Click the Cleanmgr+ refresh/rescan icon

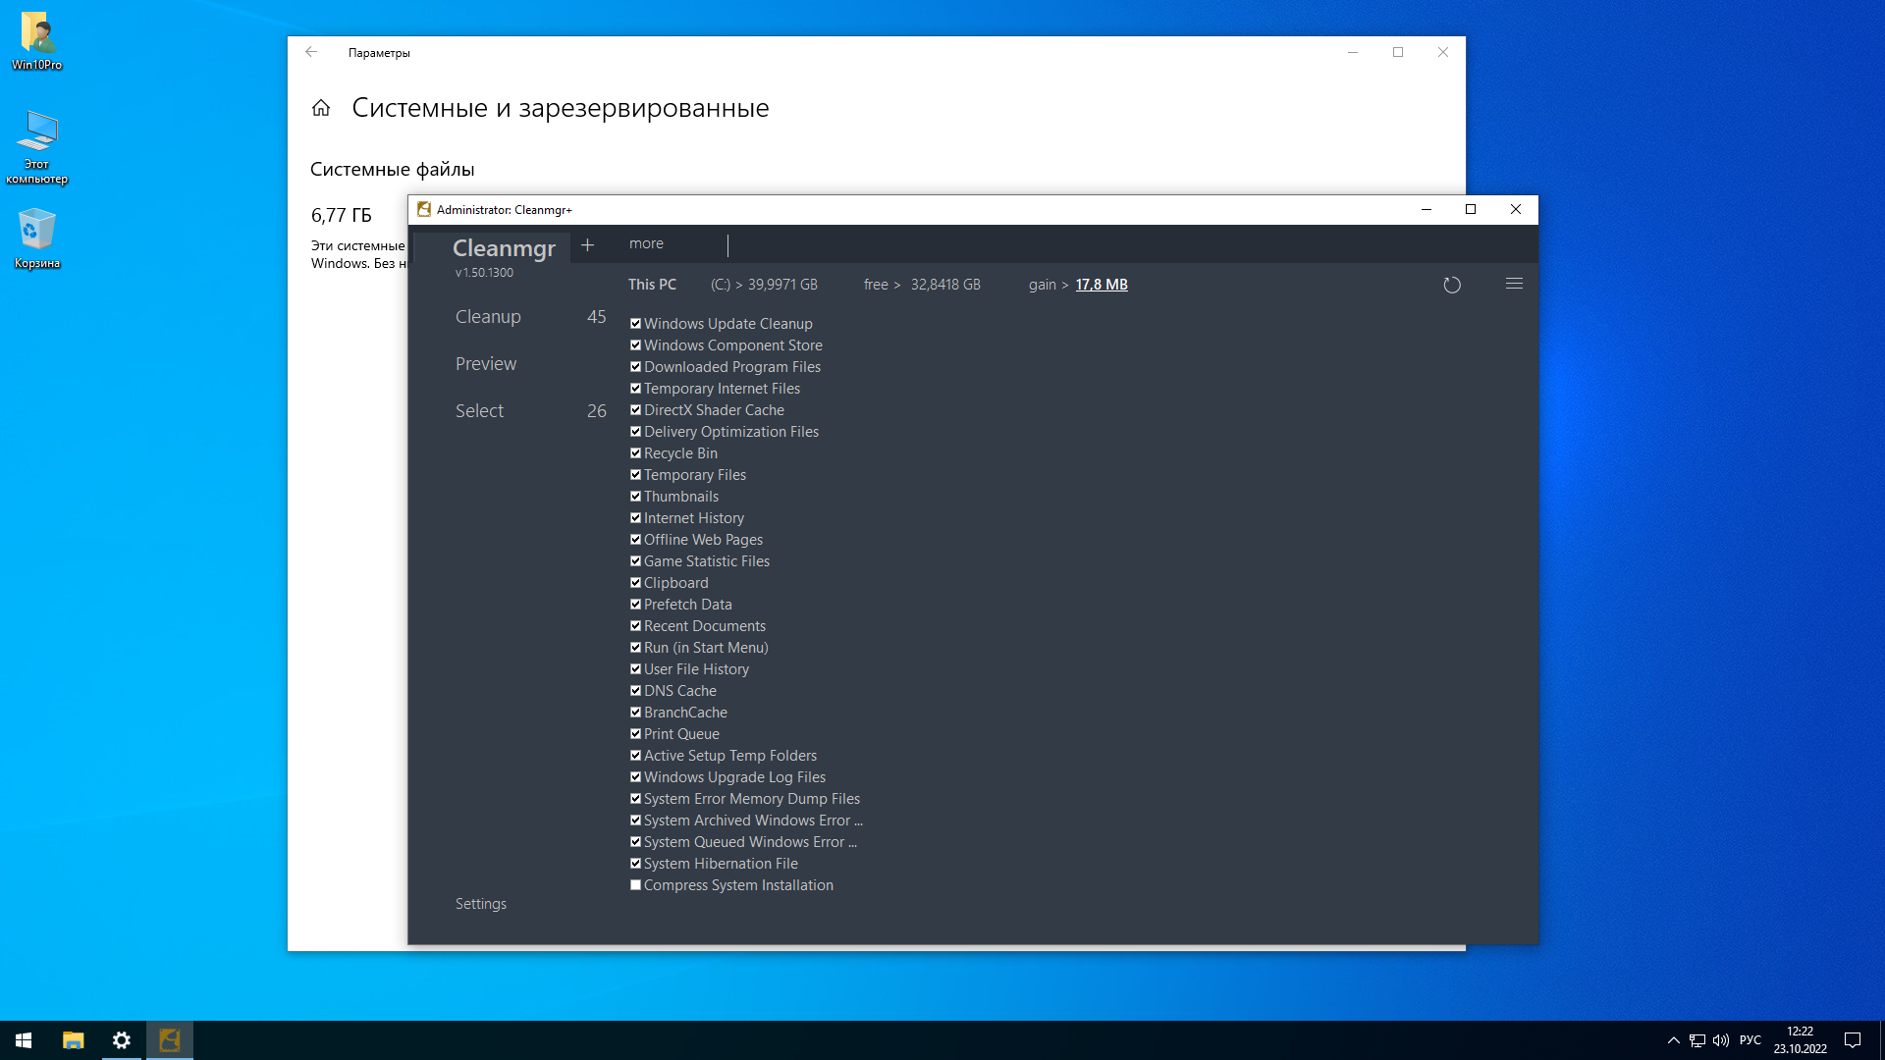[x=1453, y=284]
